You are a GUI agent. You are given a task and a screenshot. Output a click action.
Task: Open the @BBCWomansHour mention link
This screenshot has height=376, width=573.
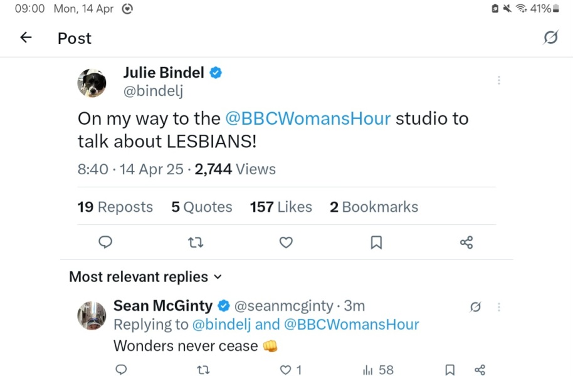click(308, 118)
